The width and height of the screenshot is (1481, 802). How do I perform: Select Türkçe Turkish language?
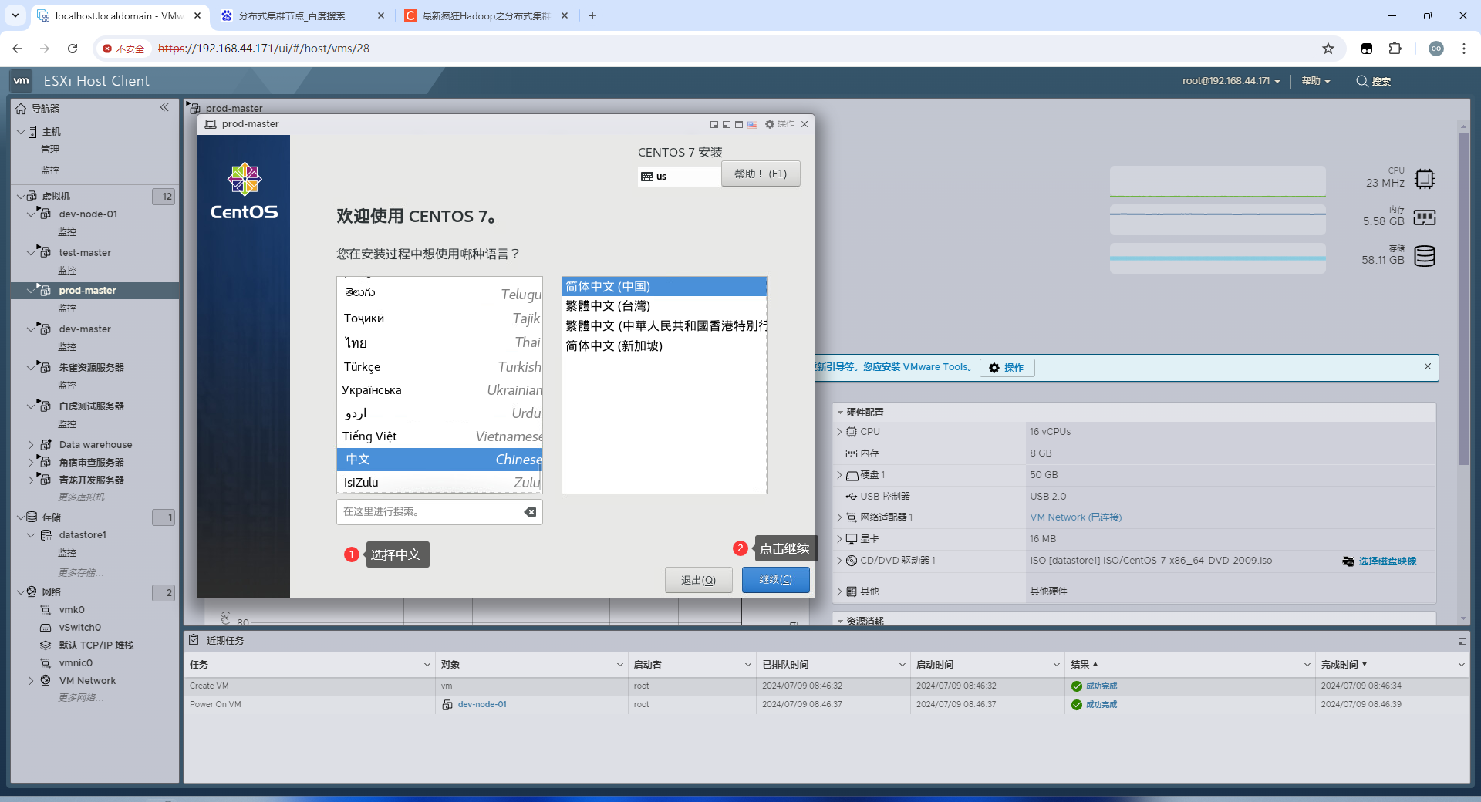click(440, 367)
